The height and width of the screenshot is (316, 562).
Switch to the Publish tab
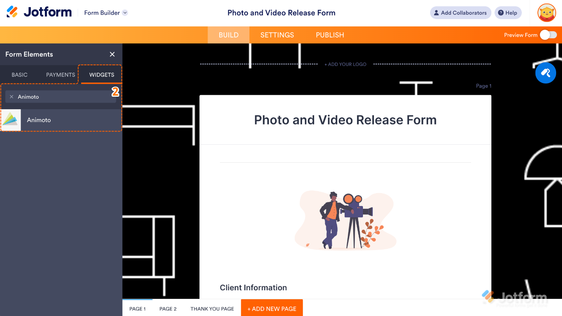pyautogui.click(x=330, y=35)
